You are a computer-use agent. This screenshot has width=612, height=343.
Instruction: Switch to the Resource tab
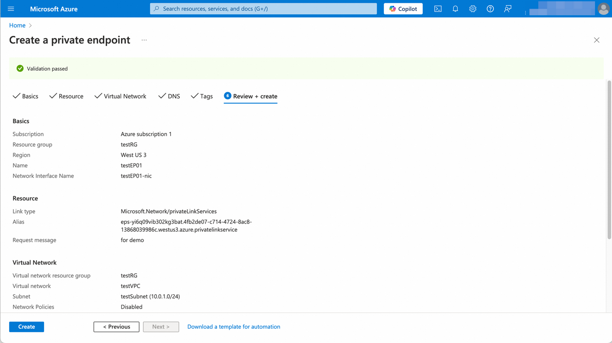pyautogui.click(x=71, y=96)
